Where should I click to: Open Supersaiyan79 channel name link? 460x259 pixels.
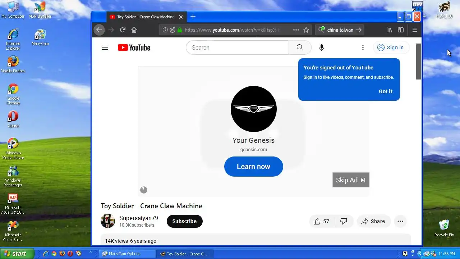pos(139,218)
